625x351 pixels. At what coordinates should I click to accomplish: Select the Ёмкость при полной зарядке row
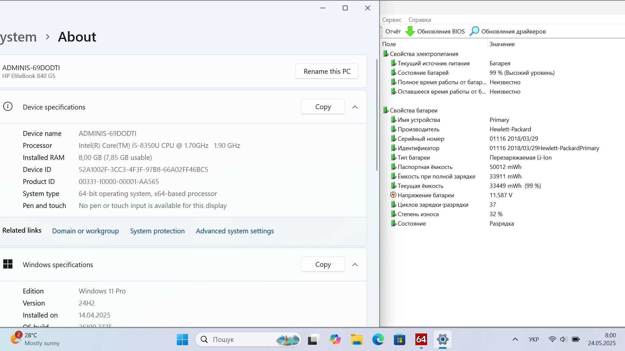point(502,176)
